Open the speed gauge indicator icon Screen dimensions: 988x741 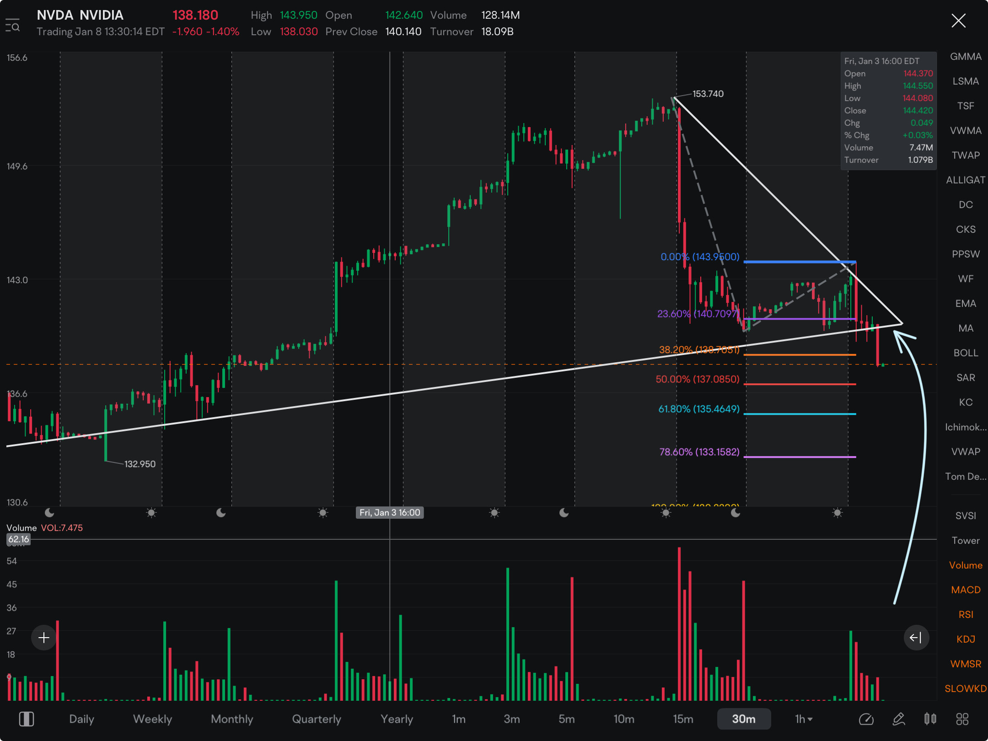pos(866,719)
